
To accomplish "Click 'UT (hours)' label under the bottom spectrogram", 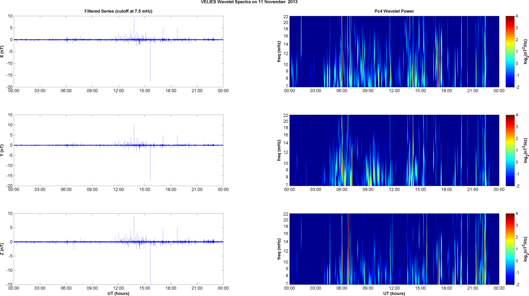I will (394, 293).
